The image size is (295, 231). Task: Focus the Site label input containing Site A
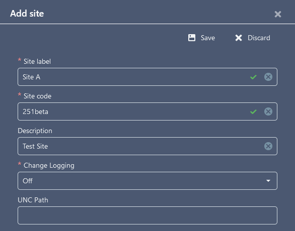tap(148, 77)
